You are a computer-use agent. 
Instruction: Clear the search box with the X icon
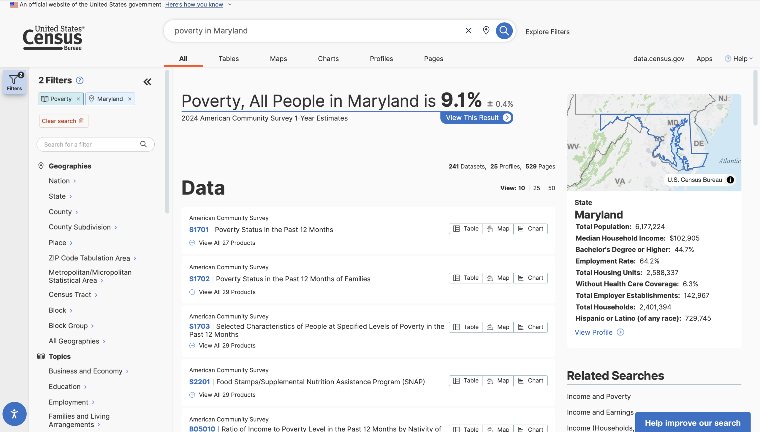click(x=468, y=31)
